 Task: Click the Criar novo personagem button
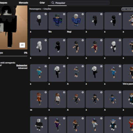tap(127, 9)
